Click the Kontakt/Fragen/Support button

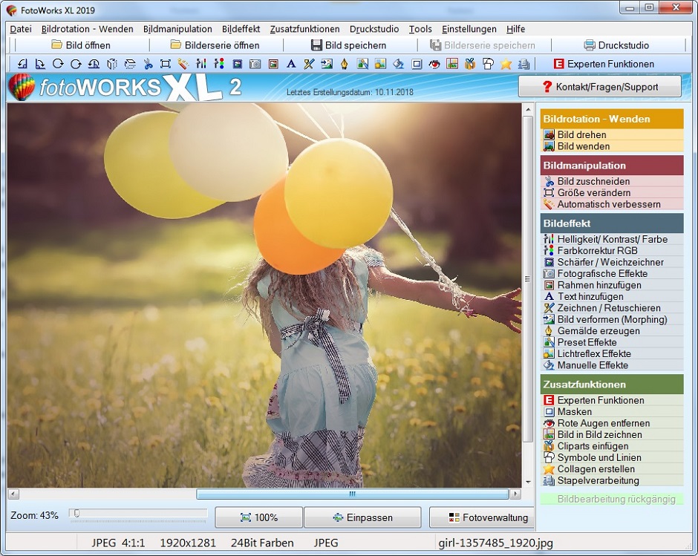599,87
